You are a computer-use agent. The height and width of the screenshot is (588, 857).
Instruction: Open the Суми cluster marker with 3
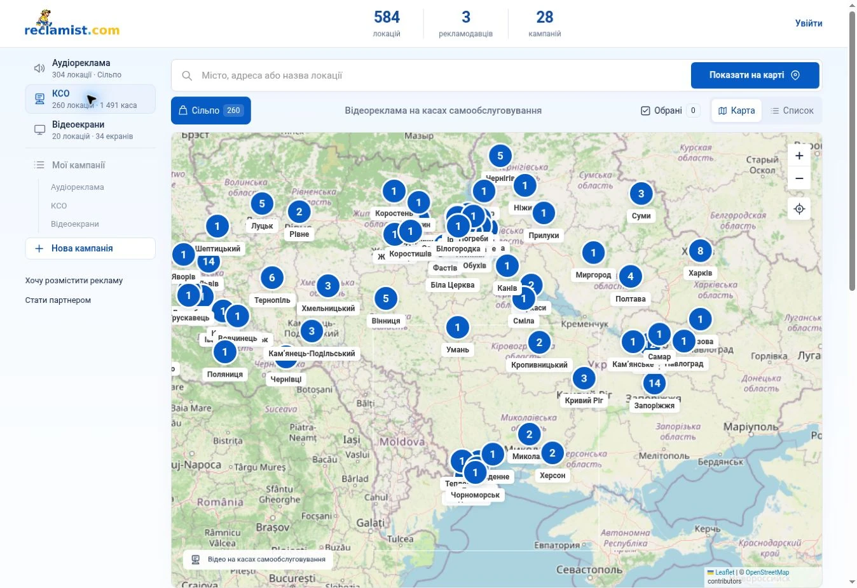click(x=641, y=194)
